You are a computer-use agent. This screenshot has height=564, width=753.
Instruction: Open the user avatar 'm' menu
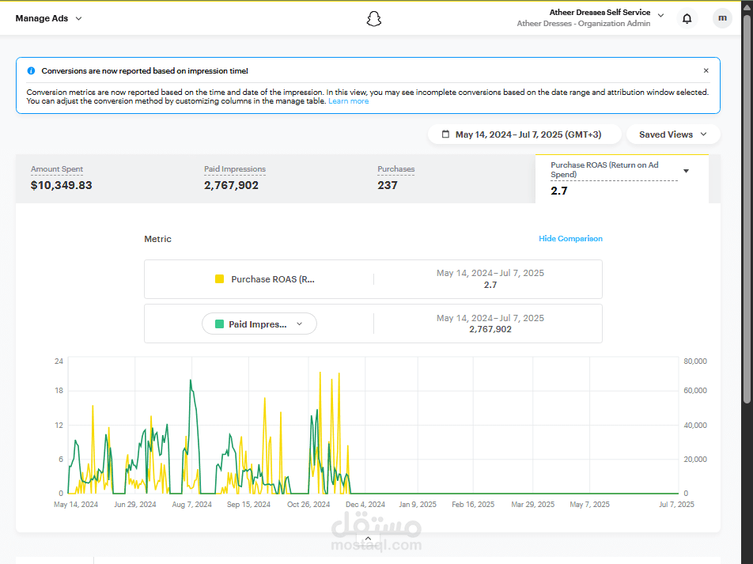point(722,18)
